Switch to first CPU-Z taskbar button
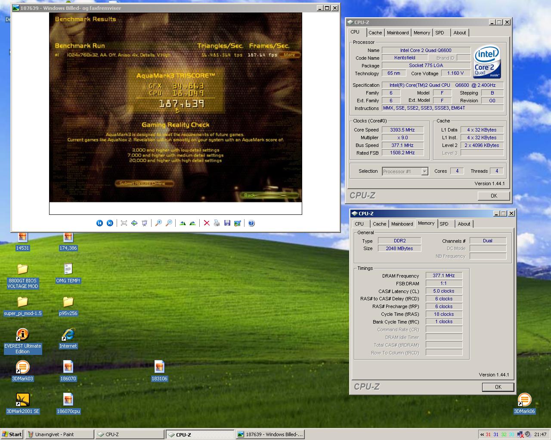 pyautogui.click(x=130, y=434)
